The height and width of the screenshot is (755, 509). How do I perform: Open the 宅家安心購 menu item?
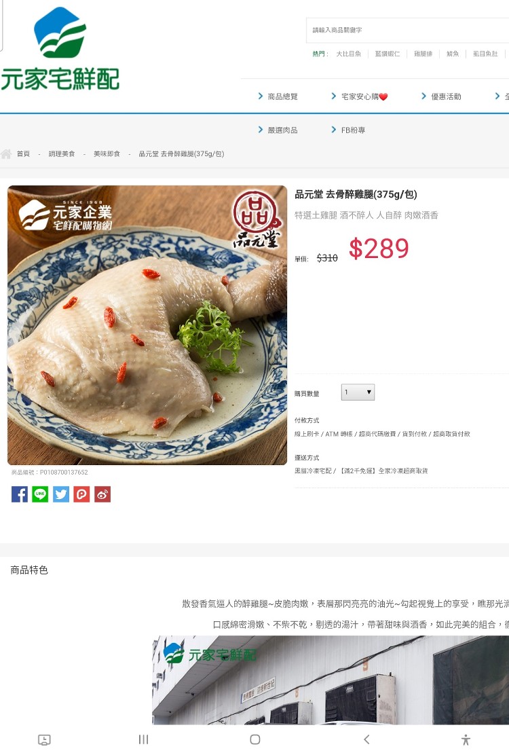[x=360, y=96]
